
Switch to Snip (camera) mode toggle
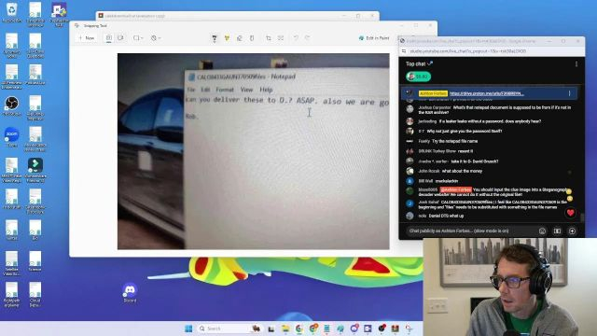109,38
